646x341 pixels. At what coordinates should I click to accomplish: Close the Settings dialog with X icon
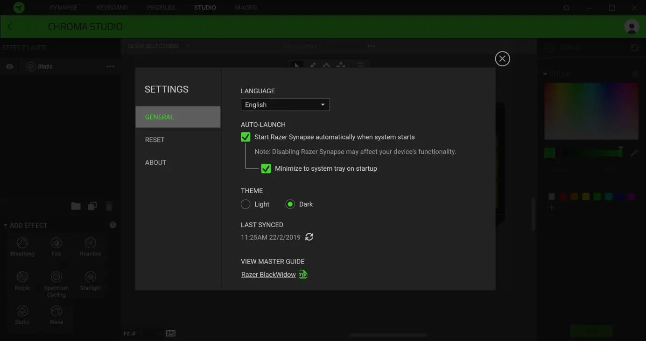502,59
